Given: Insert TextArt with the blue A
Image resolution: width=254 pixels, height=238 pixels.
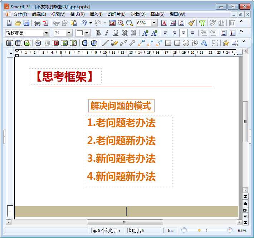Looking at the screenshot, I should [204, 43].
